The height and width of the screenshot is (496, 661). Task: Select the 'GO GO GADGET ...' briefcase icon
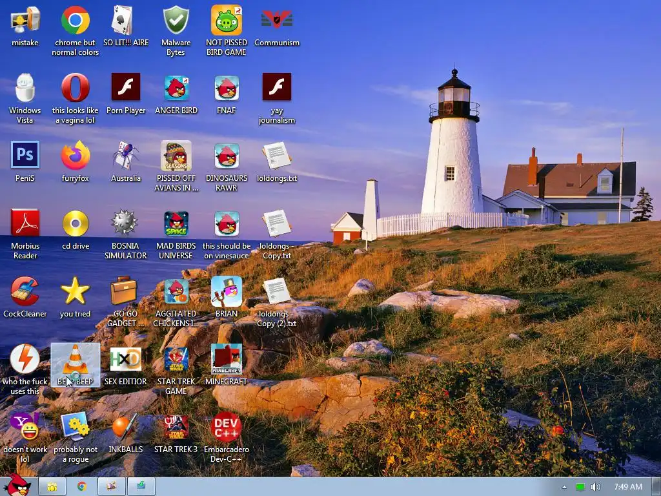pyautogui.click(x=124, y=290)
